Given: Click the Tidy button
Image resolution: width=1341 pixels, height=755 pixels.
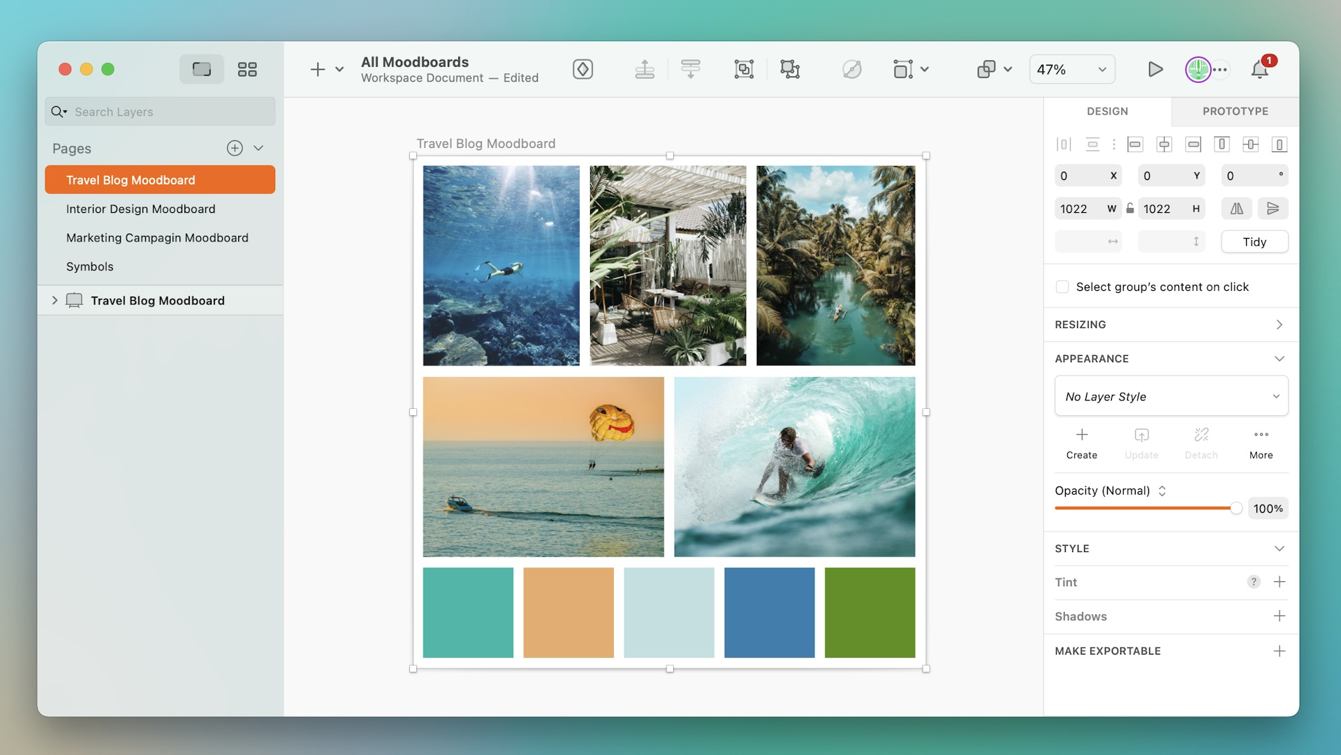Looking at the screenshot, I should 1254,241.
